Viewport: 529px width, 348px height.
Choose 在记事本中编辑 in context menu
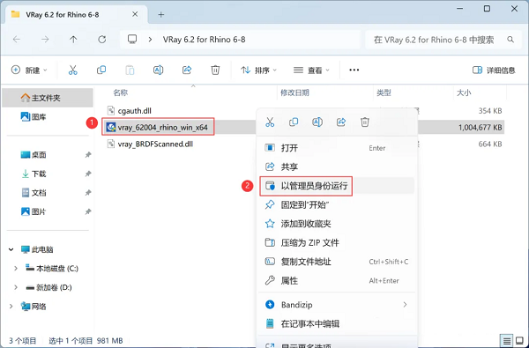pos(337,323)
